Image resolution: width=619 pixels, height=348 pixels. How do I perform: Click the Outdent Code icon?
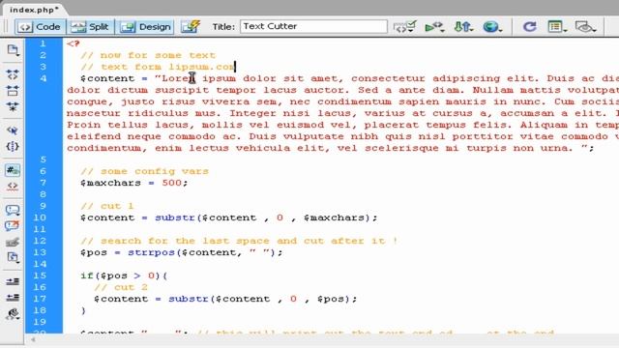(x=13, y=297)
